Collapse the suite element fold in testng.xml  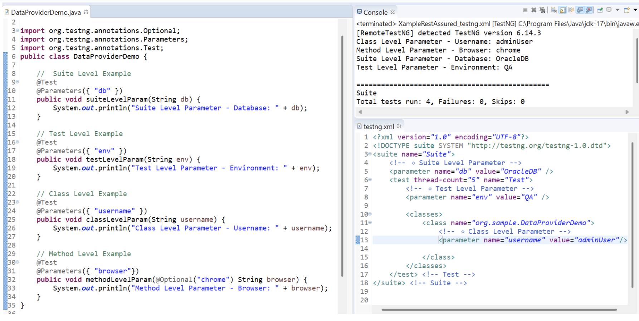(x=370, y=154)
